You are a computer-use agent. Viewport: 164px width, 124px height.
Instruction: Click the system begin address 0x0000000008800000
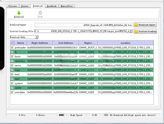[40, 83]
